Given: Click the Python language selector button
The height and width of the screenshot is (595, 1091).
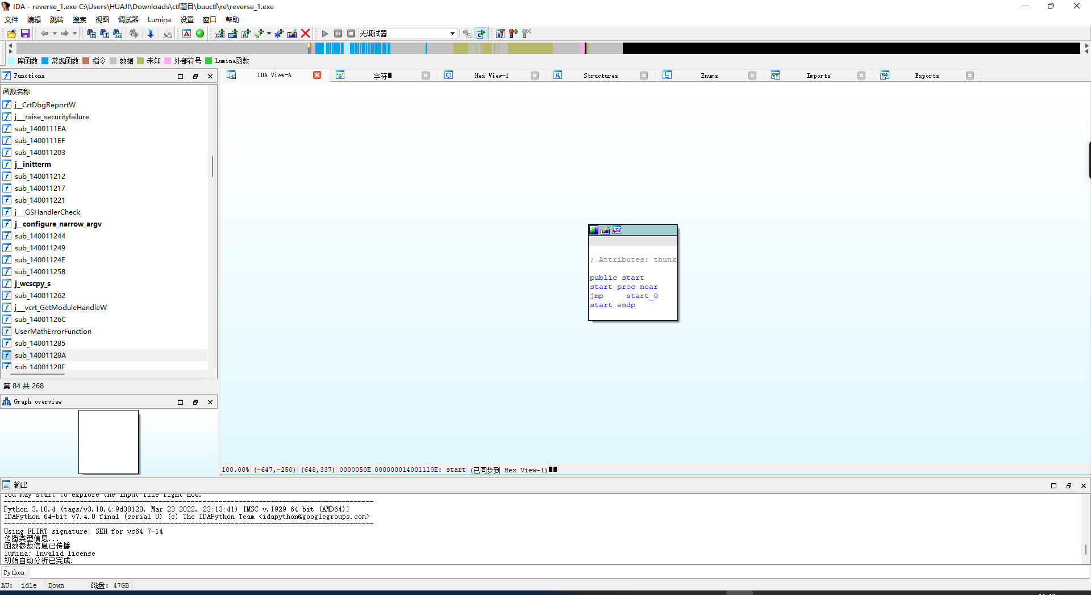Looking at the screenshot, I should (x=14, y=572).
